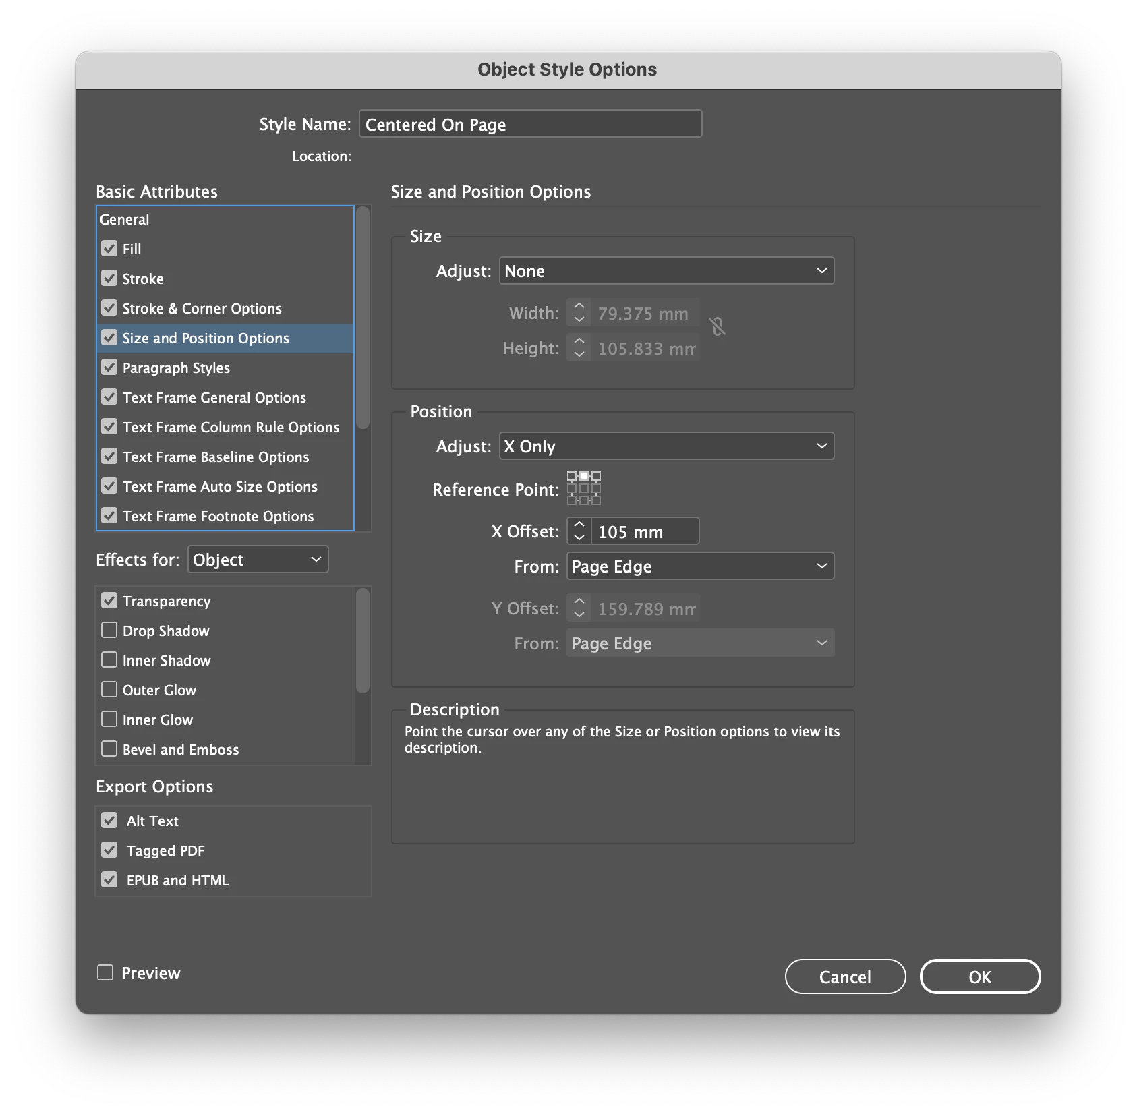Click the Cancel button
Screen dimensions: 1137x1114
click(845, 976)
